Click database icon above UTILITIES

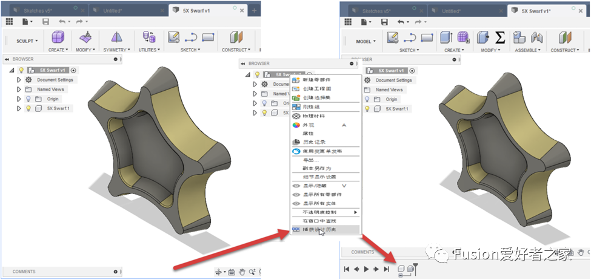pyautogui.click(x=149, y=37)
